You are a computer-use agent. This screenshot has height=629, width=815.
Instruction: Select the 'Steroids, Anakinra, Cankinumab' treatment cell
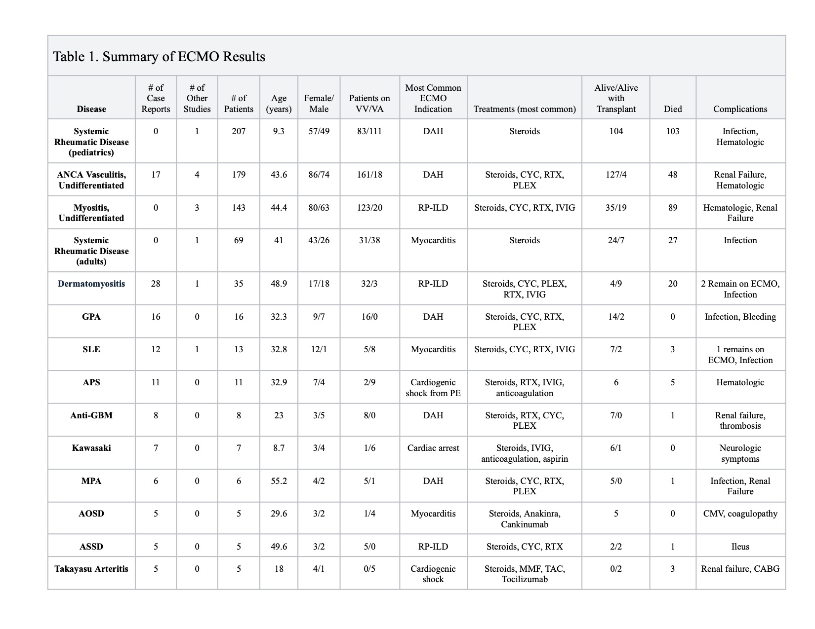pos(525,519)
